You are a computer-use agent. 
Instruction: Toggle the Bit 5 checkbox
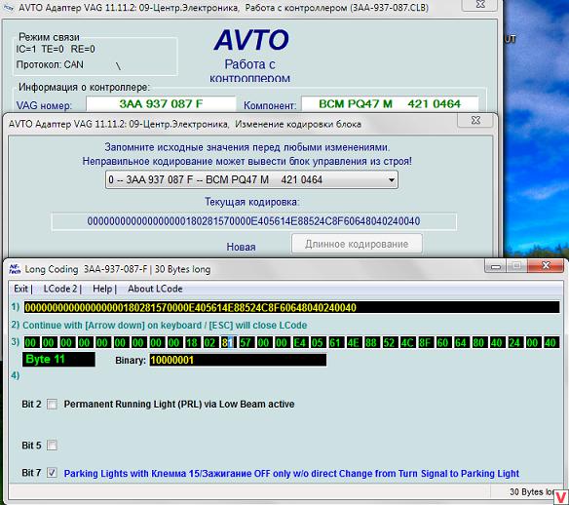[52, 446]
